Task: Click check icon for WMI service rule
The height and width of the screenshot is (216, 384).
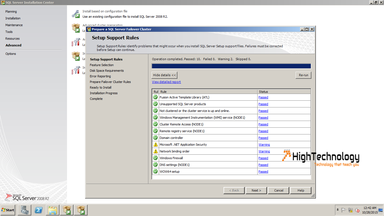Action: [155, 118]
